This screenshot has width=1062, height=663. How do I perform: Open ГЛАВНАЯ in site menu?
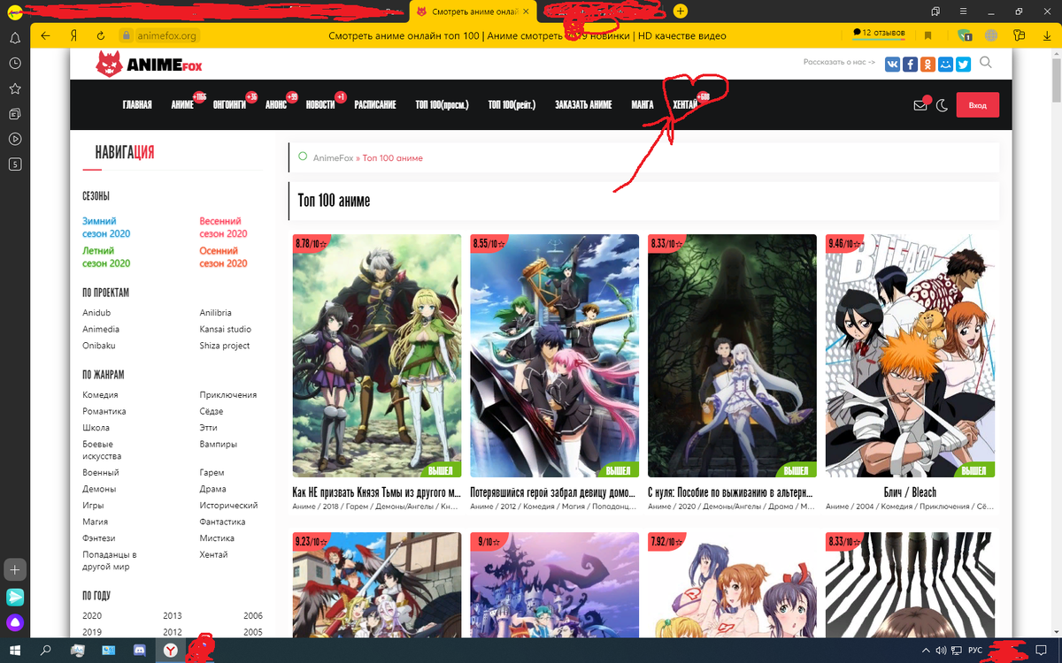click(x=137, y=104)
